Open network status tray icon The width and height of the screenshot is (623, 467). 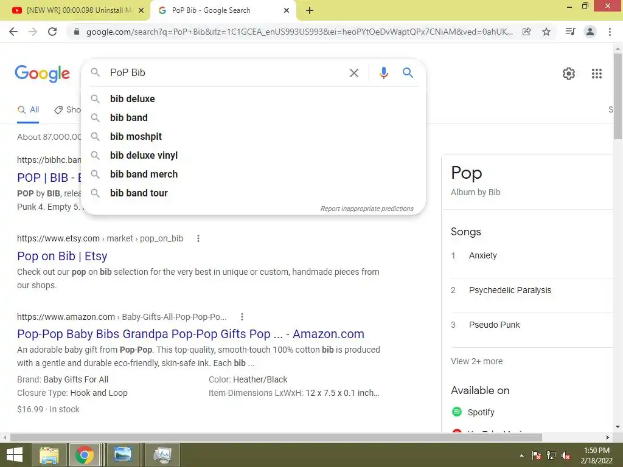[x=551, y=455]
